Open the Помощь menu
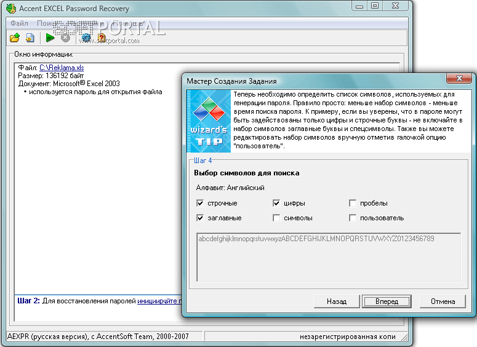Image resolution: width=477 pixels, height=347 pixels. [128, 23]
